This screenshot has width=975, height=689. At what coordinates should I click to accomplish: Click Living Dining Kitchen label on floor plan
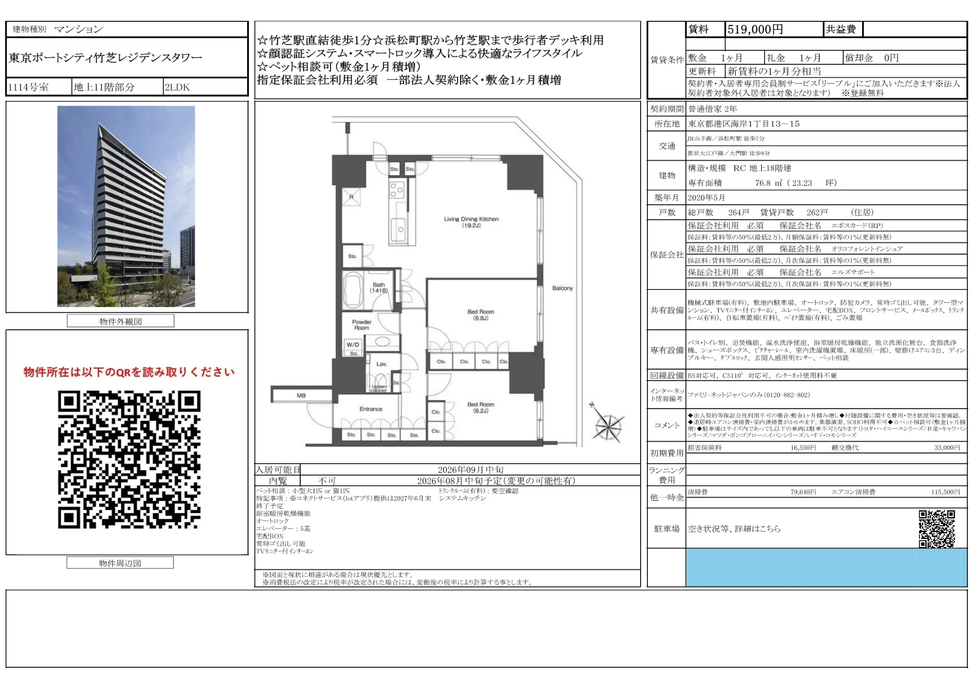(x=471, y=222)
